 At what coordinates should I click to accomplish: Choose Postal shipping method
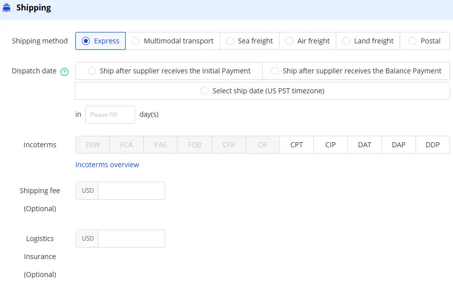[x=425, y=41]
